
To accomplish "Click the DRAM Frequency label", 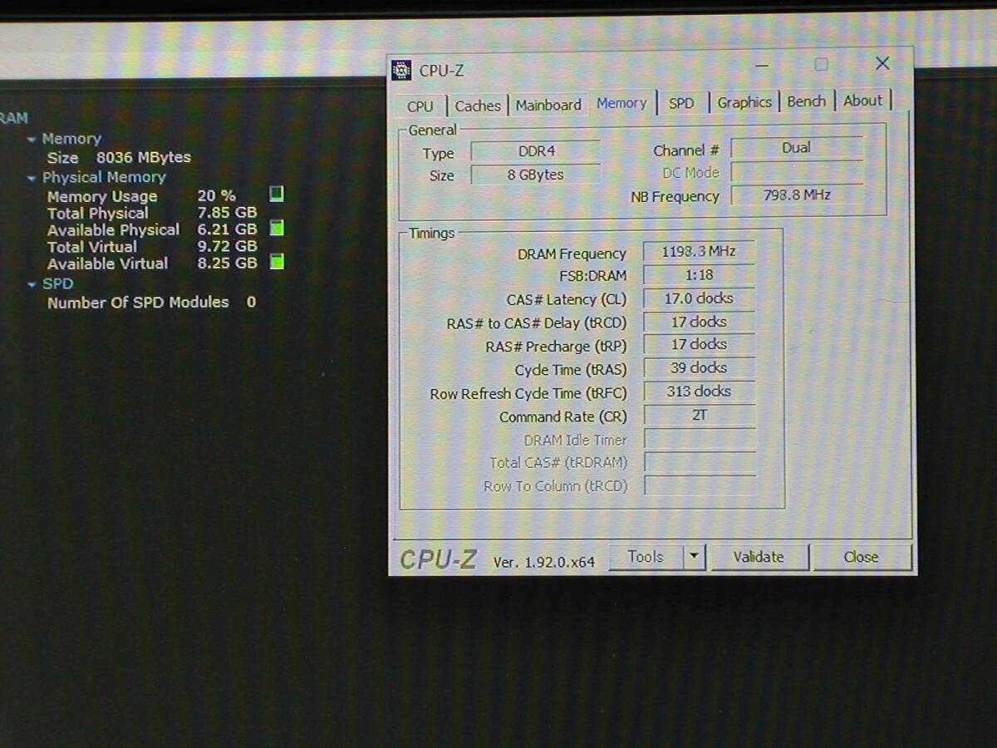I will (572, 254).
